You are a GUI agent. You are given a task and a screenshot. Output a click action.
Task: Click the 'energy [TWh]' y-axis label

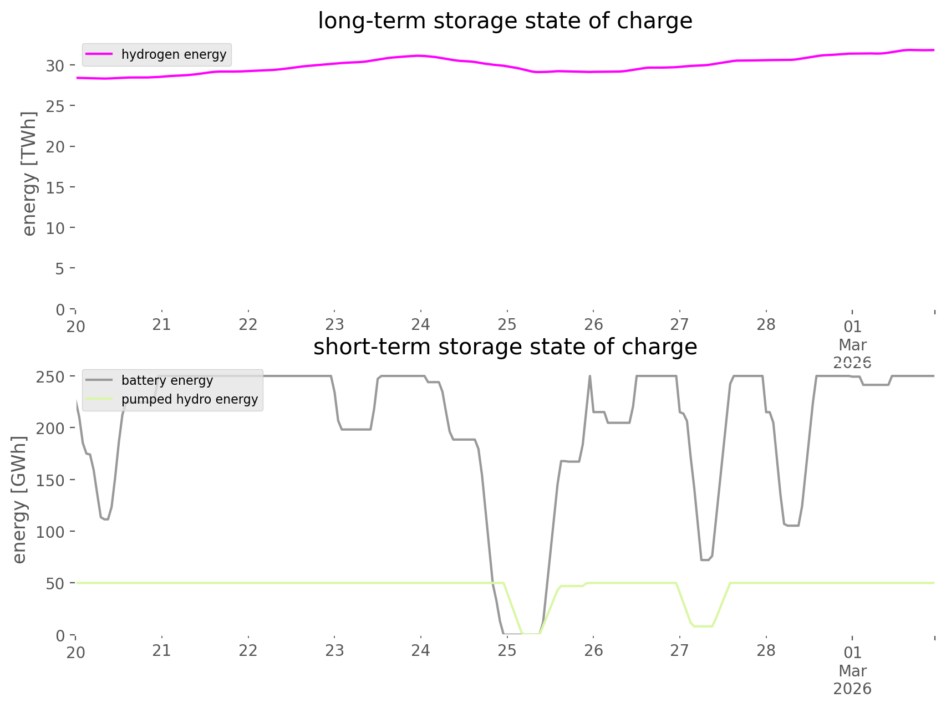[x=29, y=174]
